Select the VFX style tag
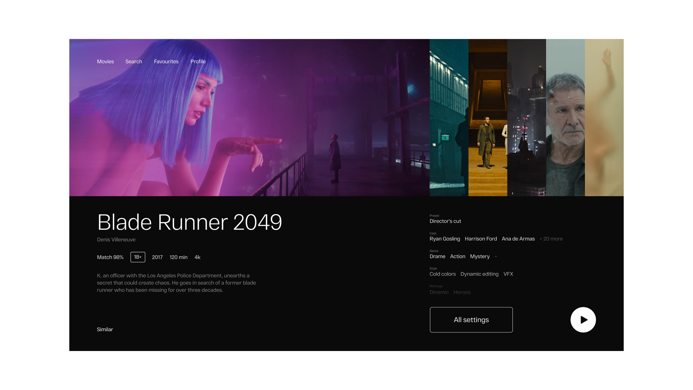 pos(508,274)
